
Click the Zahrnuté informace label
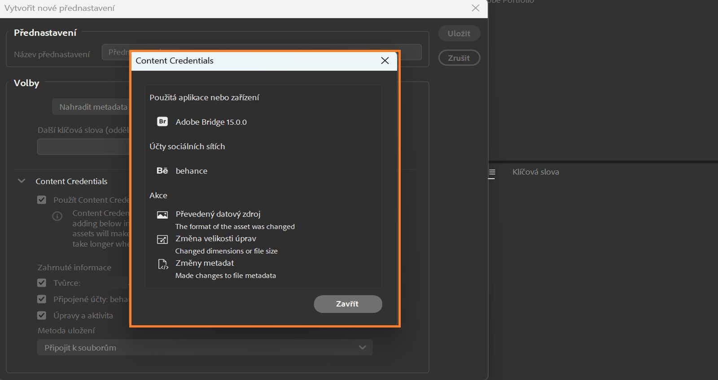pyautogui.click(x=74, y=267)
